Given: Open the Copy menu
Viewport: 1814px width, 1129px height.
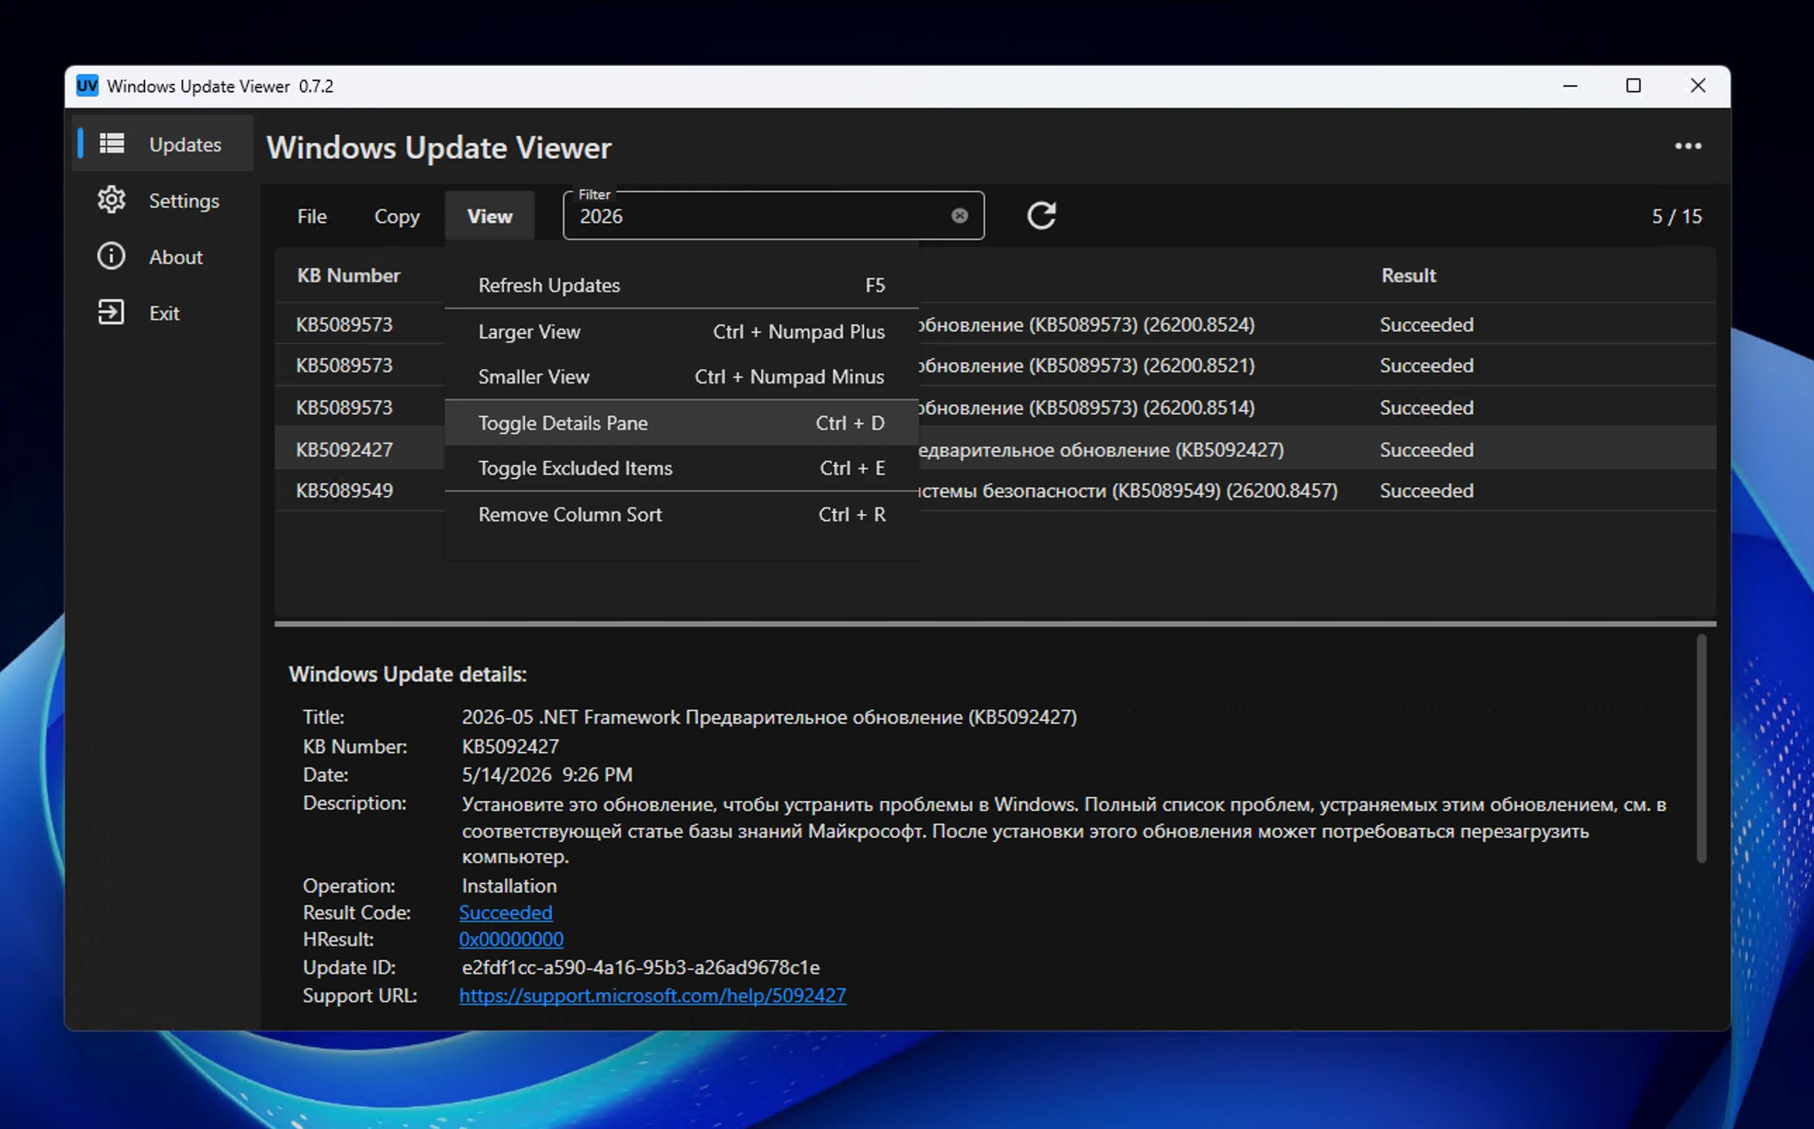Looking at the screenshot, I should (x=397, y=216).
